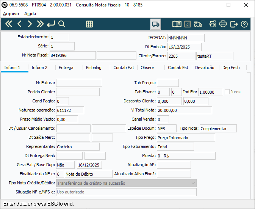Go to first record with double-left arrows
This screenshot has height=209, width=255.
tap(9, 24)
